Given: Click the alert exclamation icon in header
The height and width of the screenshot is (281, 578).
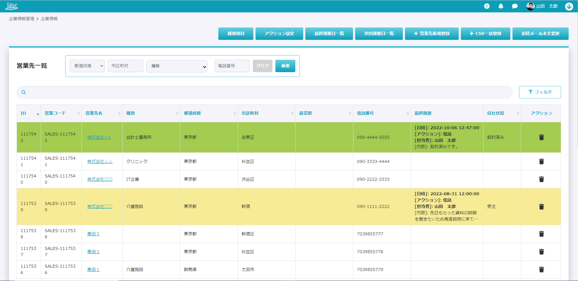Looking at the screenshot, I should coord(486,6).
